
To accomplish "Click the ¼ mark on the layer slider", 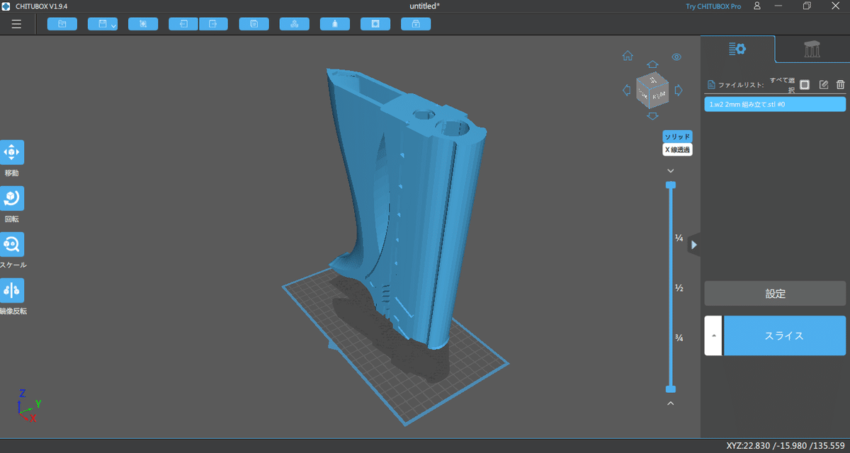I will click(x=679, y=238).
